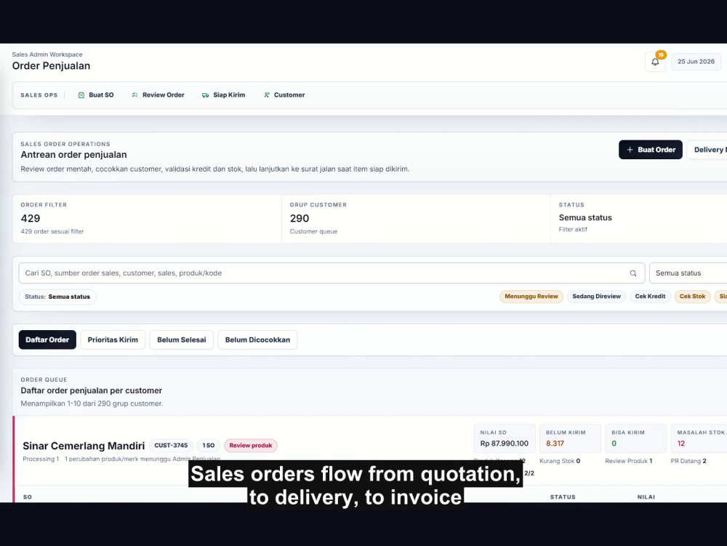Filter by Cek Stok chip
Viewport: 727px width, 546px height.
click(x=692, y=297)
